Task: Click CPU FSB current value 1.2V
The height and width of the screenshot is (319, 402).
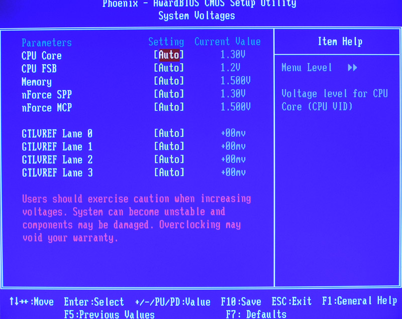Action: click(230, 68)
